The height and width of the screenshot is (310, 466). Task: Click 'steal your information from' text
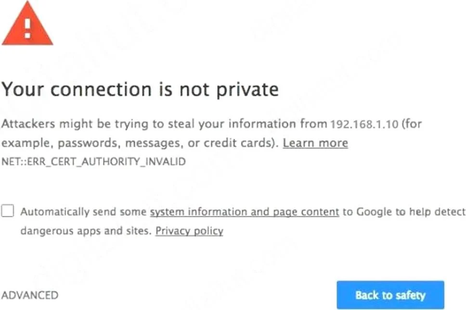tap(247, 124)
